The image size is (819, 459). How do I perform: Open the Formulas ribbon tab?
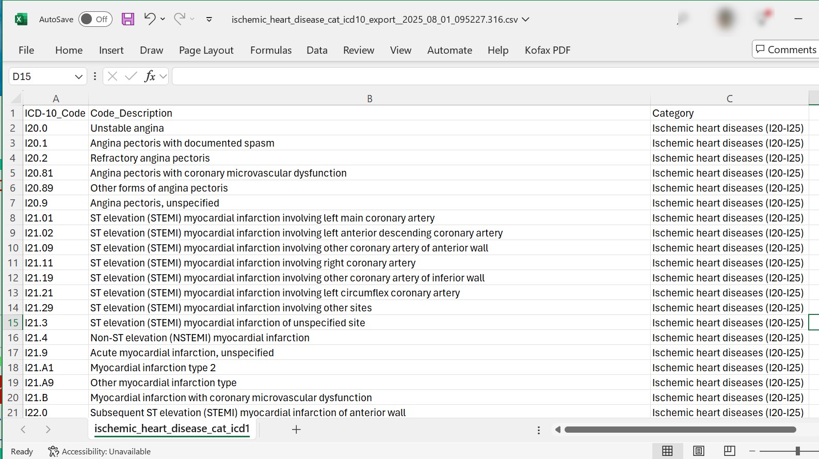click(x=270, y=50)
